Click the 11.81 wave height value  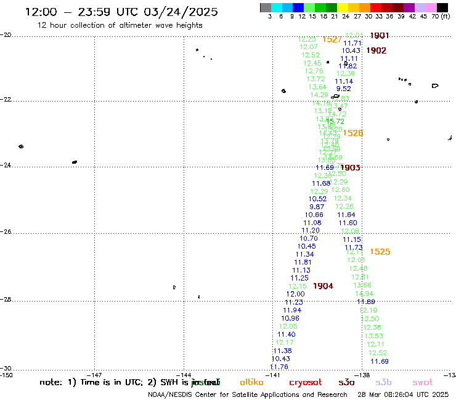coord(303,262)
